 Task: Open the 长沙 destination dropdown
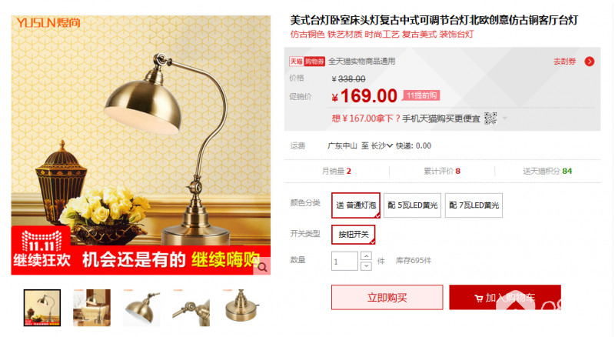(x=381, y=145)
